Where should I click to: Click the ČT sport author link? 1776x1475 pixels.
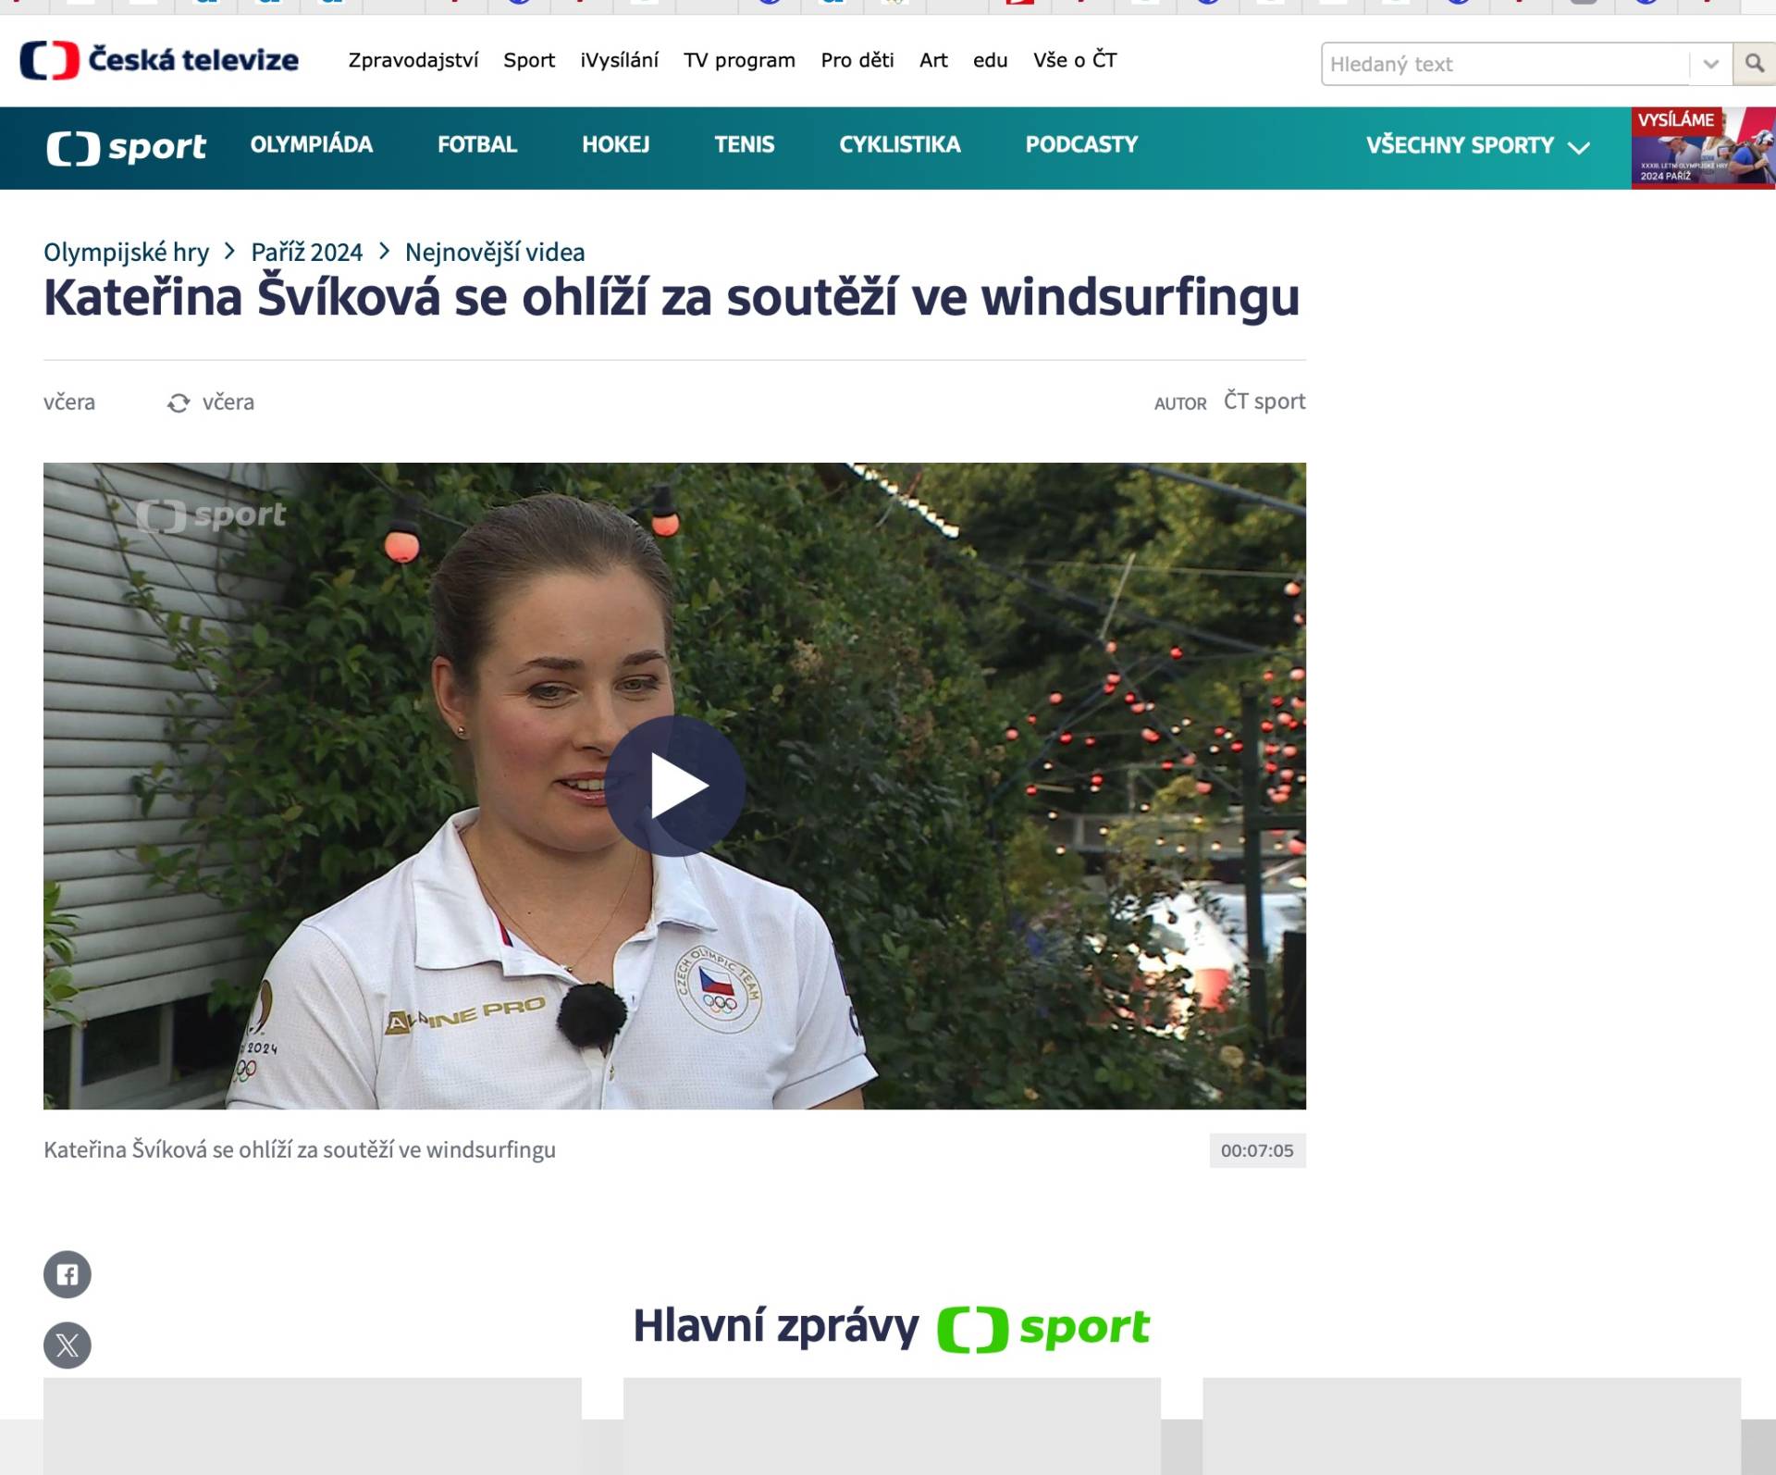point(1264,401)
